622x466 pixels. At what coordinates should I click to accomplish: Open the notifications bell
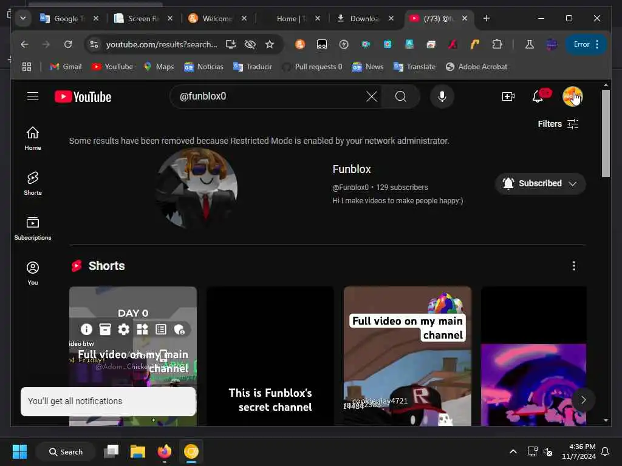[x=538, y=96]
